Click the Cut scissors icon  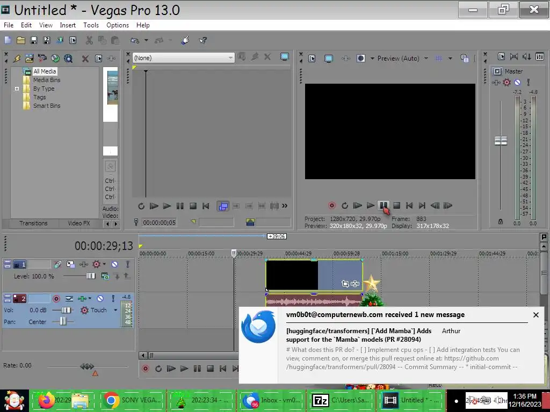coord(89,40)
